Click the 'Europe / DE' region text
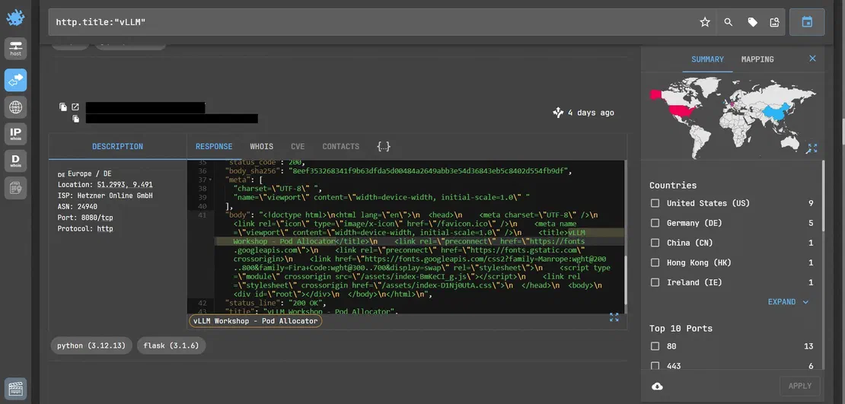This screenshot has height=404, width=845. click(89, 173)
